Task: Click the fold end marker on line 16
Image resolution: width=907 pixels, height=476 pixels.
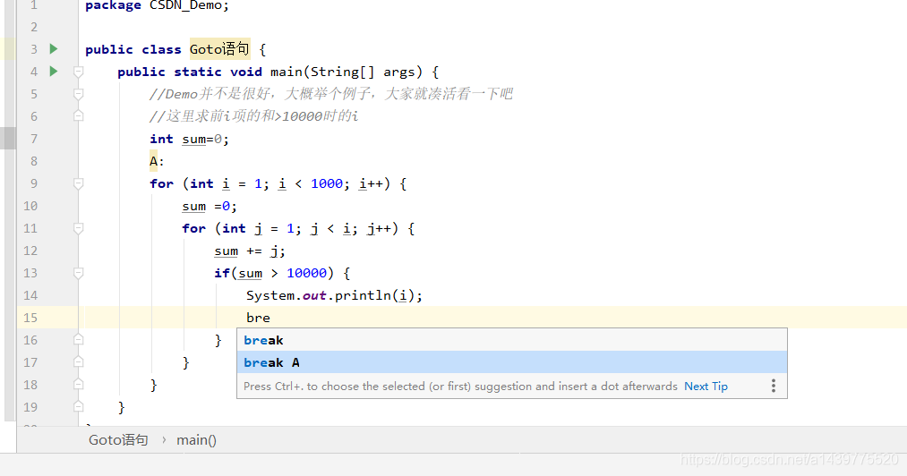Action: 79,340
